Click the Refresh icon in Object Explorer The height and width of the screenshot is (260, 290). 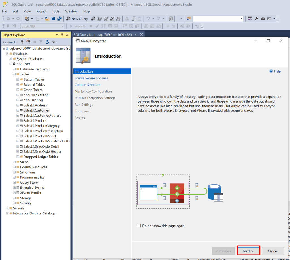click(x=47, y=42)
